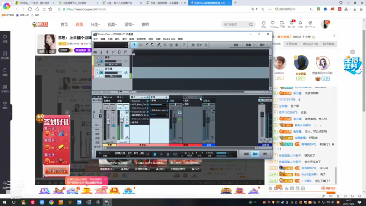This screenshot has width=366, height=206.
Task: Open the 输入 L+R input selector on 伴奏
Action: (113, 65)
